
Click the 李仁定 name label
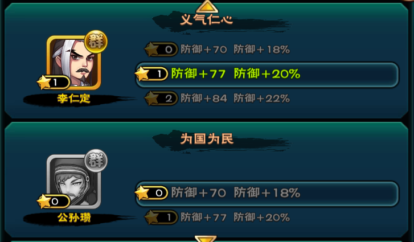coord(73,99)
